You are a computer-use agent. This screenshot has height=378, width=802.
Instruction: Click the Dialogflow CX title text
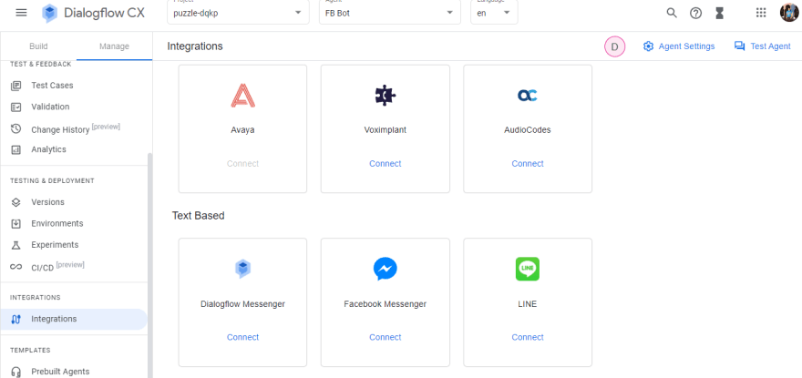(104, 13)
